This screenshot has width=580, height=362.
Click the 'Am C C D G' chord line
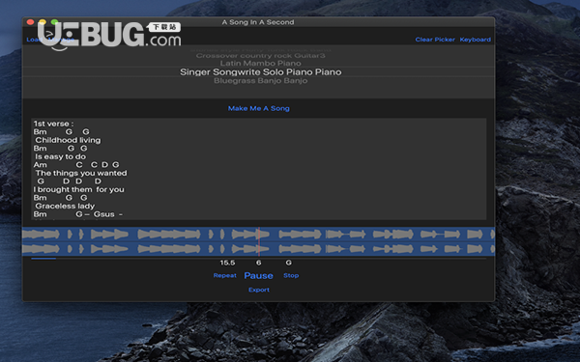point(76,165)
